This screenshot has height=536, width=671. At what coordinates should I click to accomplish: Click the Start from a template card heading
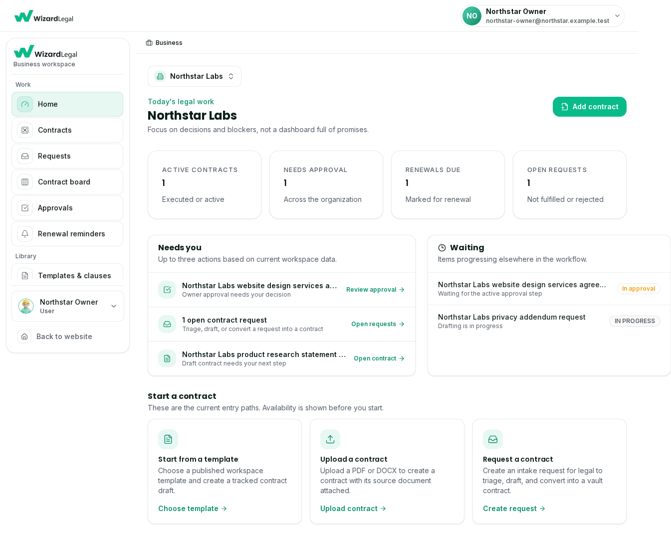pos(198,459)
